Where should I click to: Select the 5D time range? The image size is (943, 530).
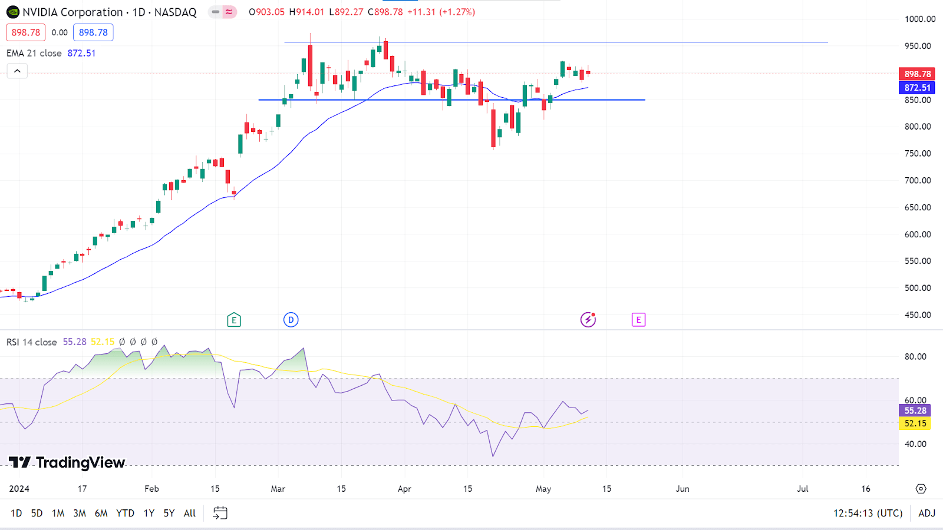(x=37, y=513)
